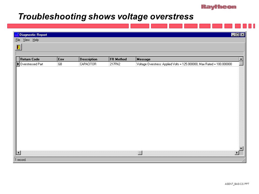Minimize the Diagnostic Report window

233,35
